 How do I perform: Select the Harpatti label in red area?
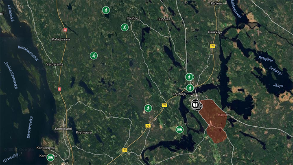pyautogui.click(x=224, y=114)
